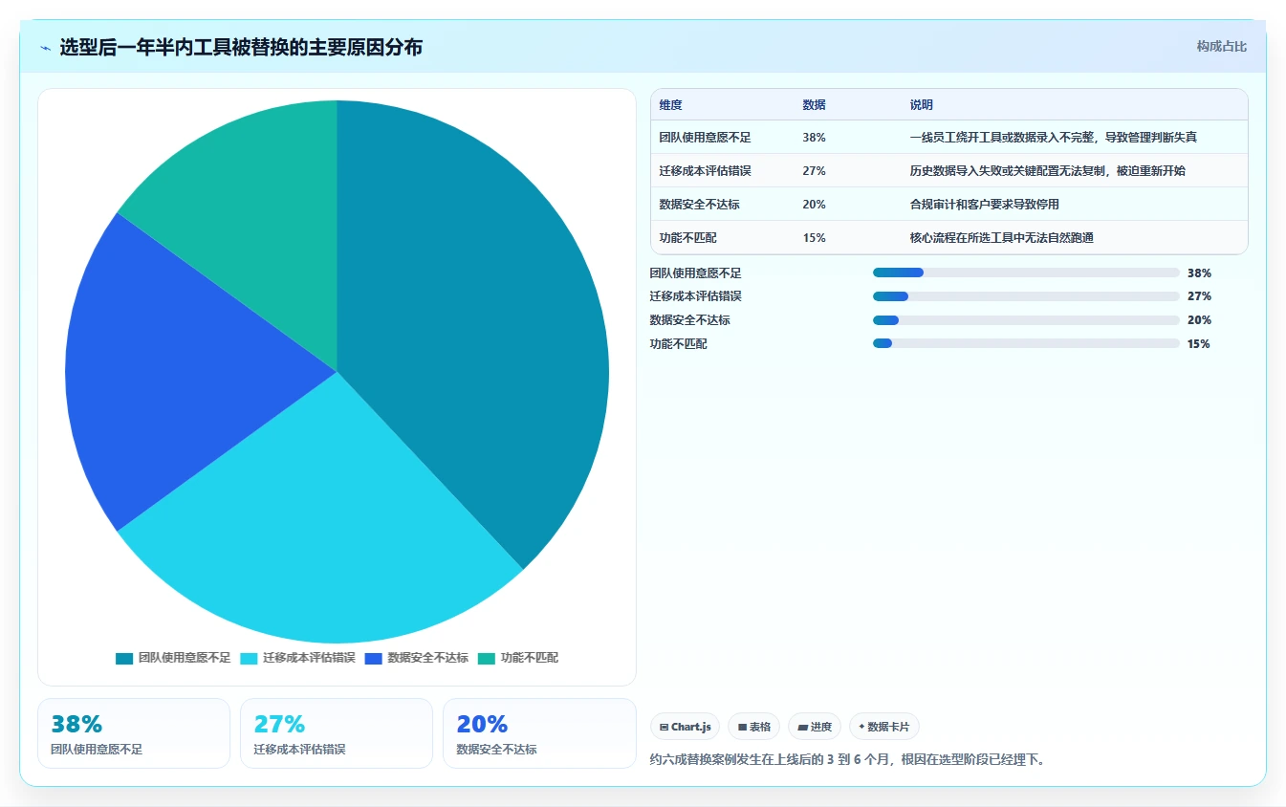Click description 合规审计和客户要求导致停用
Image resolution: width=1286 pixels, height=807 pixels.
pyautogui.click(x=985, y=205)
